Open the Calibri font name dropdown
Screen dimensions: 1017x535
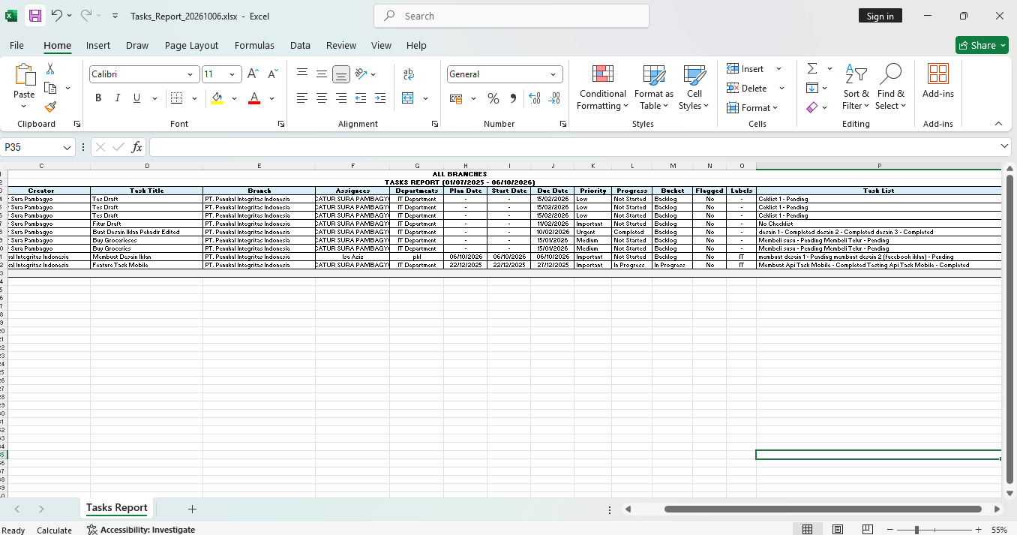click(190, 74)
